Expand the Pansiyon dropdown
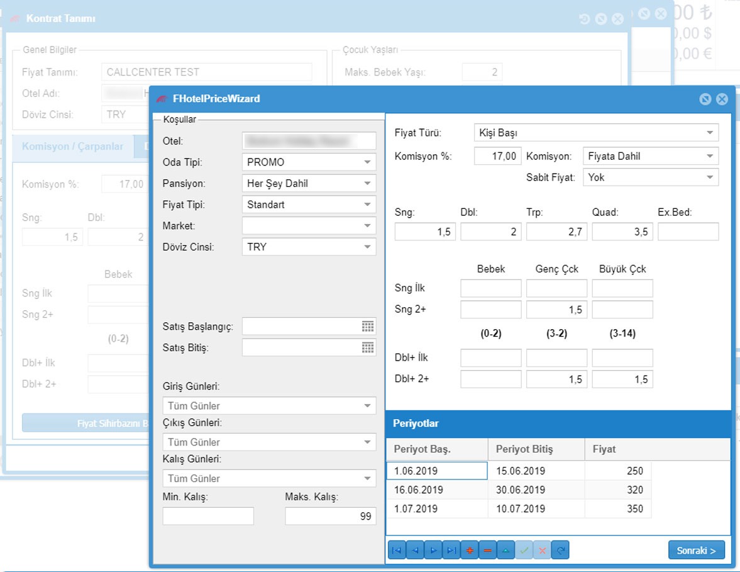 point(367,183)
